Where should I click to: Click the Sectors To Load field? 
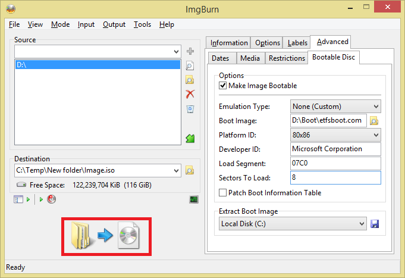(x=335, y=177)
